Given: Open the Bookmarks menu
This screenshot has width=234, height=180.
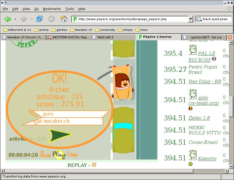Looking at the screenshot, I should [52, 9].
